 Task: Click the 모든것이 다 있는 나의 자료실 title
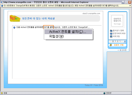[38, 18]
